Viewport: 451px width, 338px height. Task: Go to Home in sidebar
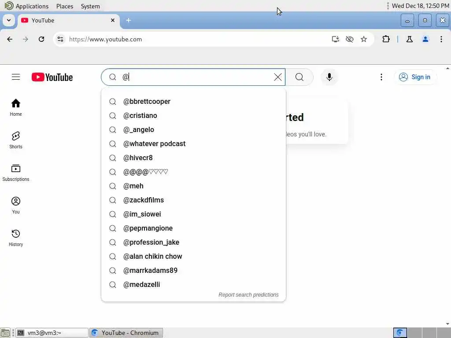(16, 107)
